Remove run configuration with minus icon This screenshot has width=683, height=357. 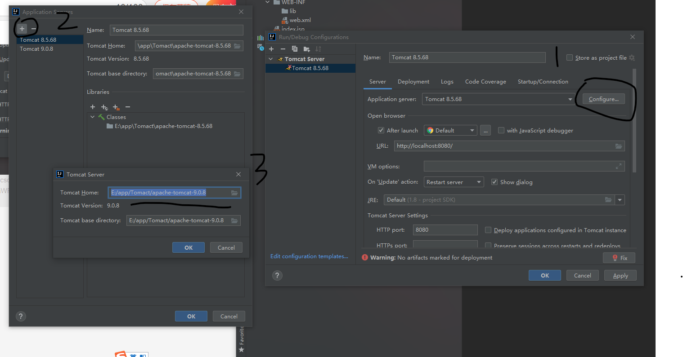pyautogui.click(x=283, y=49)
